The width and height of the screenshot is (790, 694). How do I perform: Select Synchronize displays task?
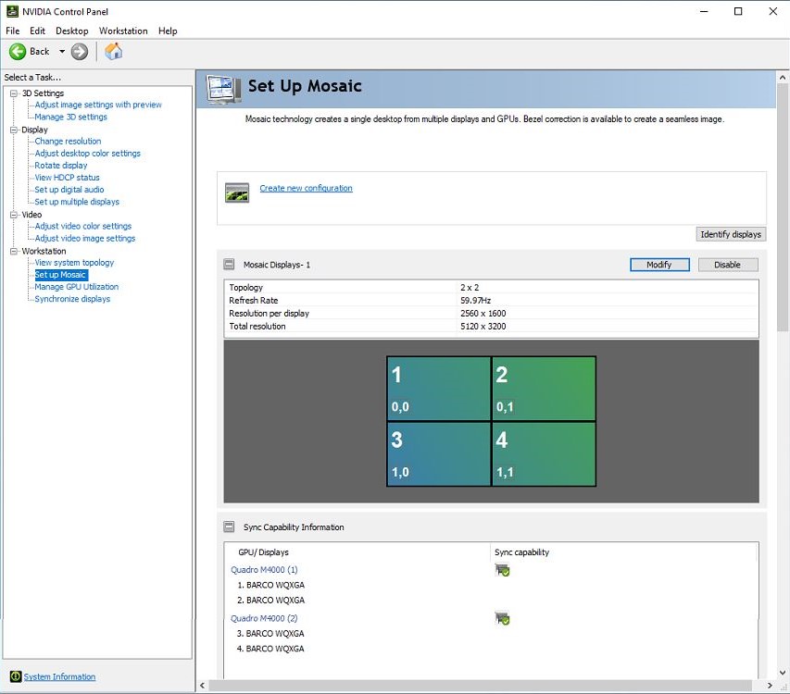tap(72, 299)
